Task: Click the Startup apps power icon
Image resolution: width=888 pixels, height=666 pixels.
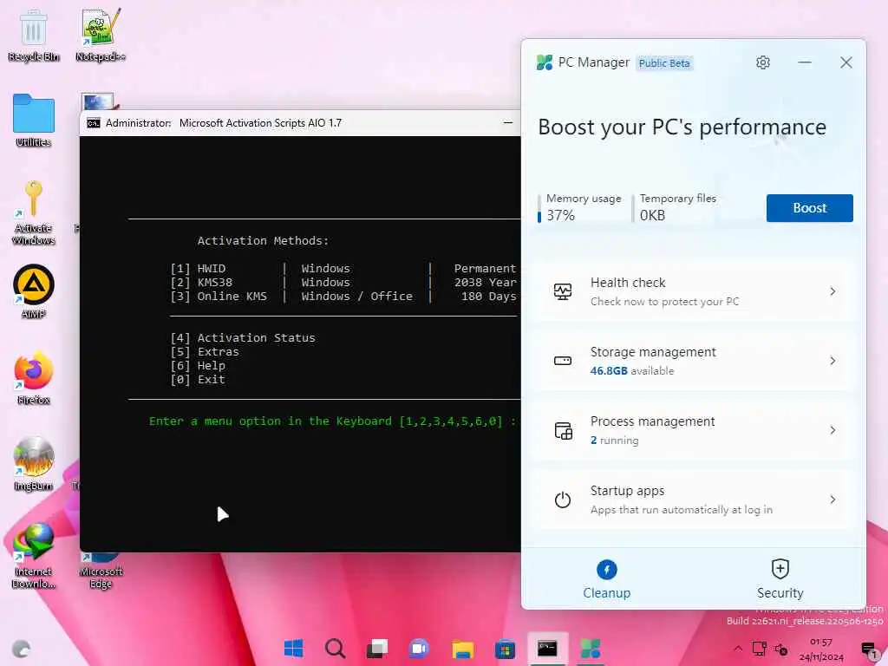Action: coord(562,499)
